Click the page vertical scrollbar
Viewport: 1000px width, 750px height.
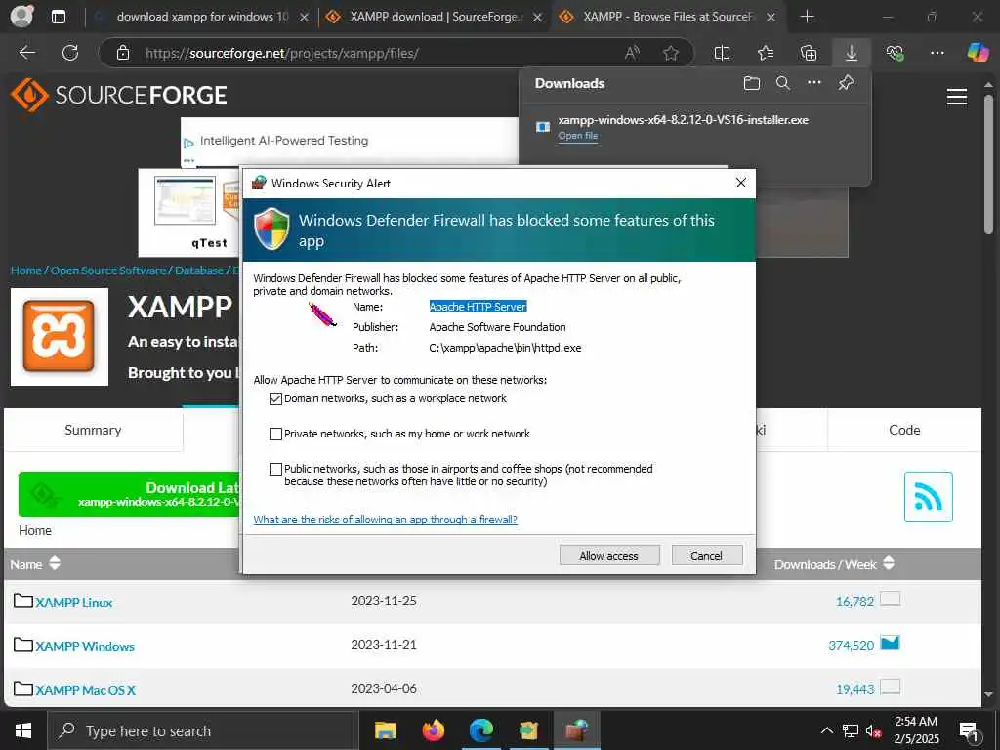988,164
